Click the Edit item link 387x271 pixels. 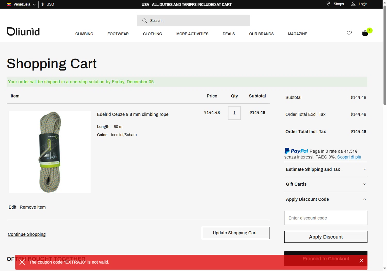[12, 207]
